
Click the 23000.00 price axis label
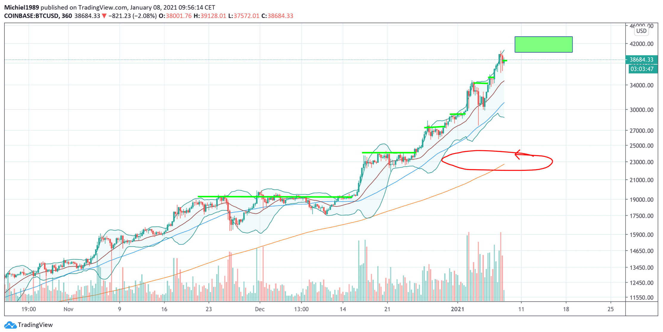click(641, 162)
